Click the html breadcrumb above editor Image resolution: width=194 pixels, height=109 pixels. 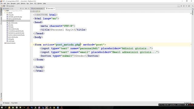coord(32,11)
